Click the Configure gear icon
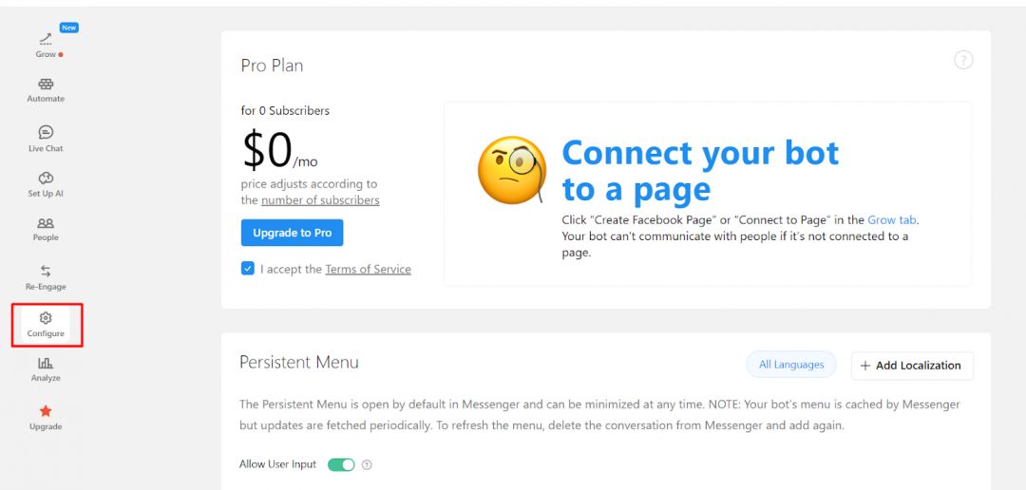This screenshot has width=1026, height=490. click(46, 319)
